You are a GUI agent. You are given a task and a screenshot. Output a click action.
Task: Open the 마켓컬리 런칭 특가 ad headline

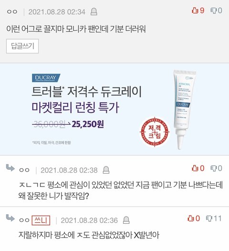(75, 108)
